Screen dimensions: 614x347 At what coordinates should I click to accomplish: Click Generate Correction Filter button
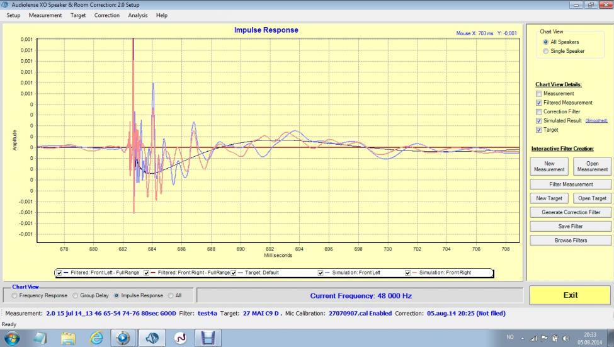pos(571,212)
